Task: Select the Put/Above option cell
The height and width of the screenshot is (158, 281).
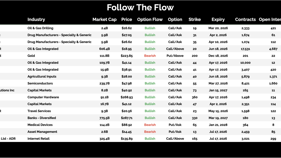Action: 175,56
